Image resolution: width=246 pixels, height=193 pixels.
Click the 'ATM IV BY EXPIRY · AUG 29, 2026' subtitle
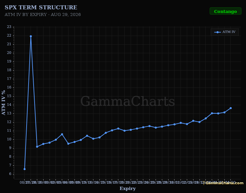(x=43, y=15)
